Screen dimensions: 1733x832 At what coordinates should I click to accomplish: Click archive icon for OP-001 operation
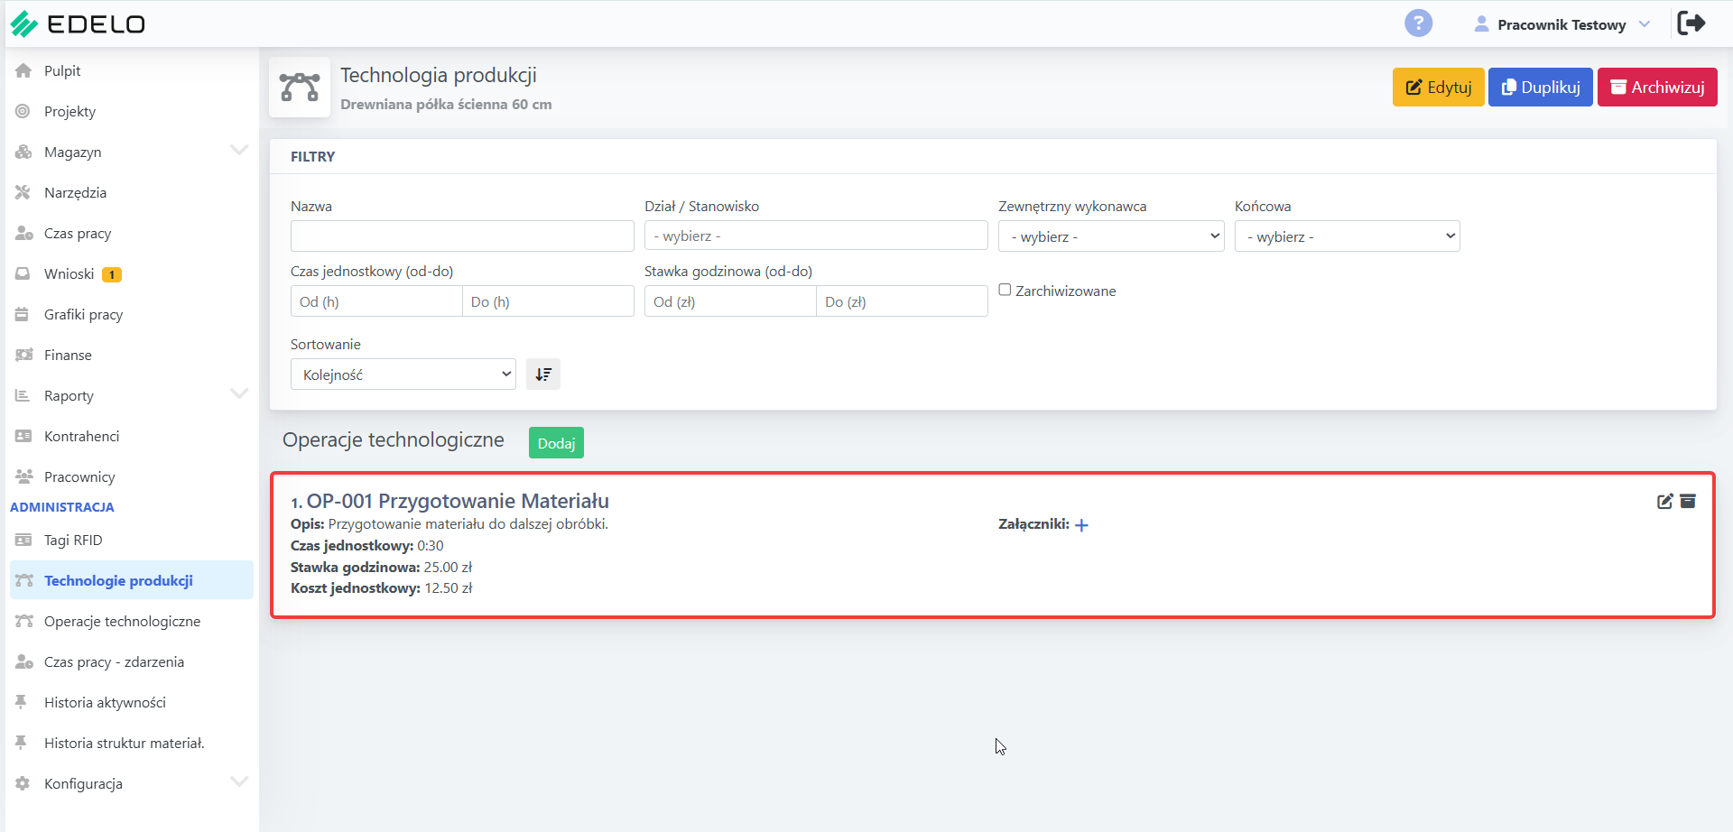pyautogui.click(x=1688, y=502)
